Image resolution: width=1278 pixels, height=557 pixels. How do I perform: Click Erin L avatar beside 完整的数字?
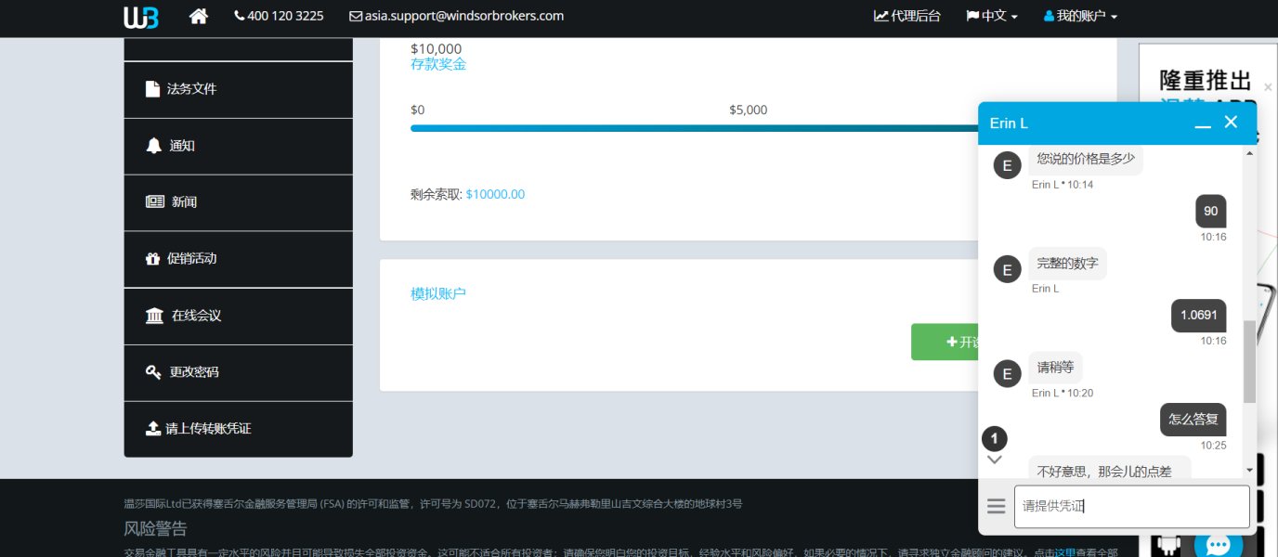1008,270
